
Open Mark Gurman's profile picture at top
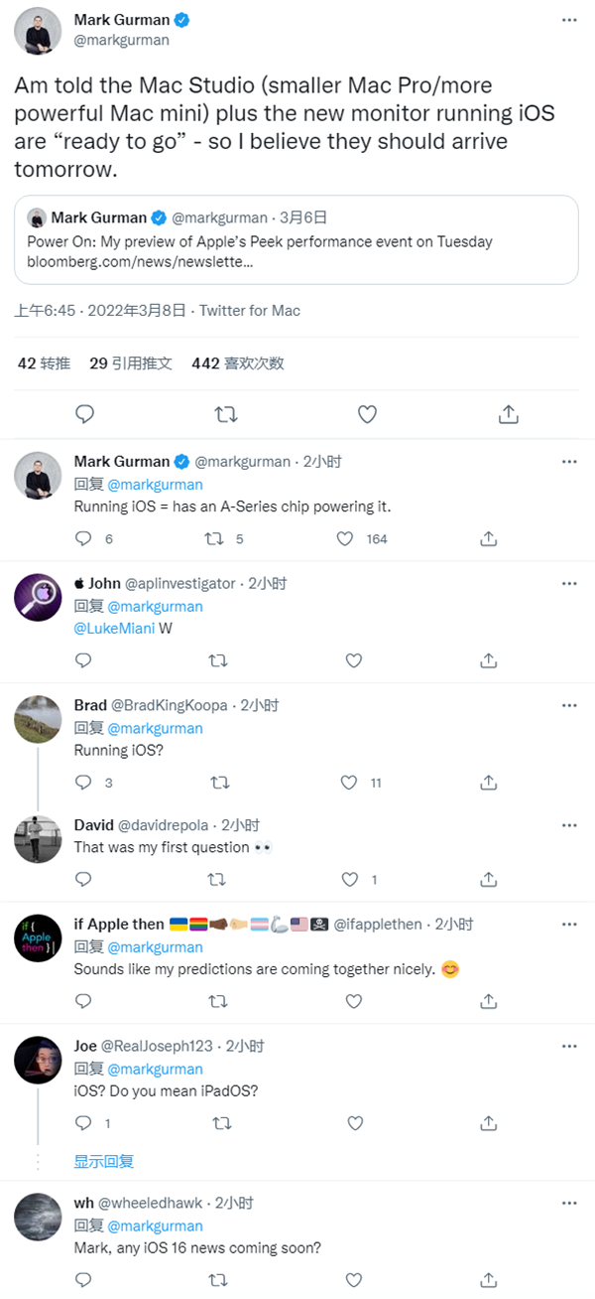[39, 29]
